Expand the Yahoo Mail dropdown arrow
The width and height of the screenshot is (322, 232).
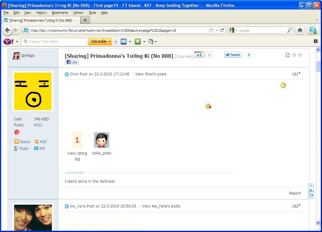tap(130, 42)
